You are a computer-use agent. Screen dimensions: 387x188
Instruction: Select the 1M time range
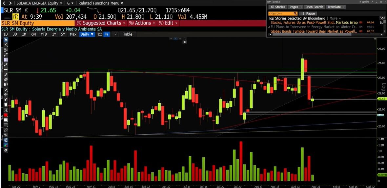click(24, 34)
